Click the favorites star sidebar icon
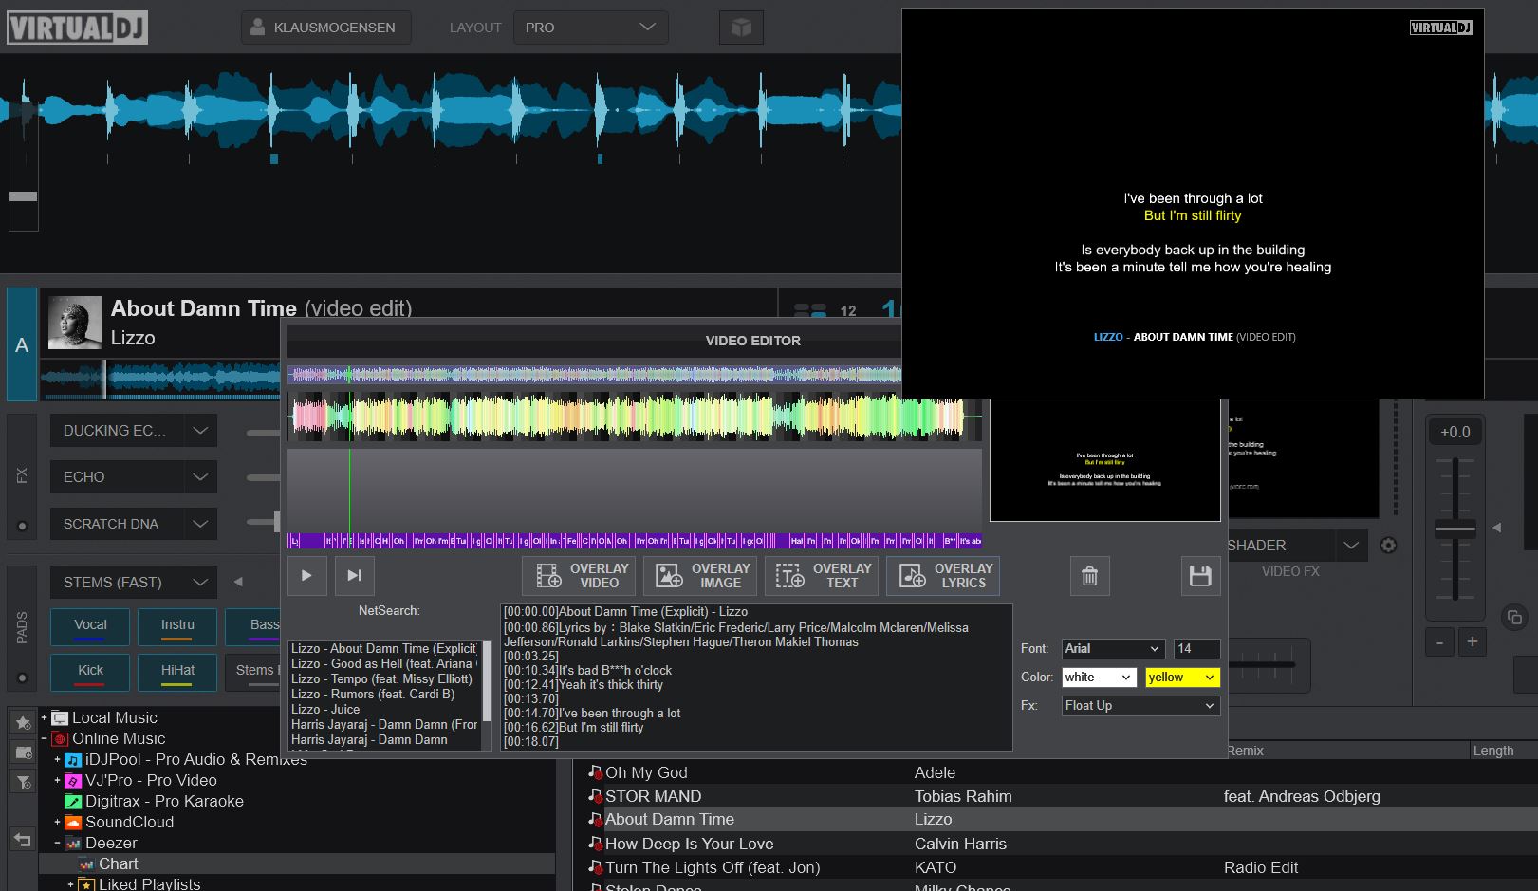The height and width of the screenshot is (891, 1538). tap(24, 723)
